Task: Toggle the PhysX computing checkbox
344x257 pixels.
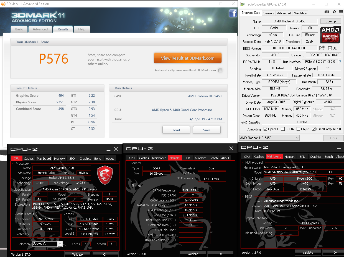Action: 298,129
